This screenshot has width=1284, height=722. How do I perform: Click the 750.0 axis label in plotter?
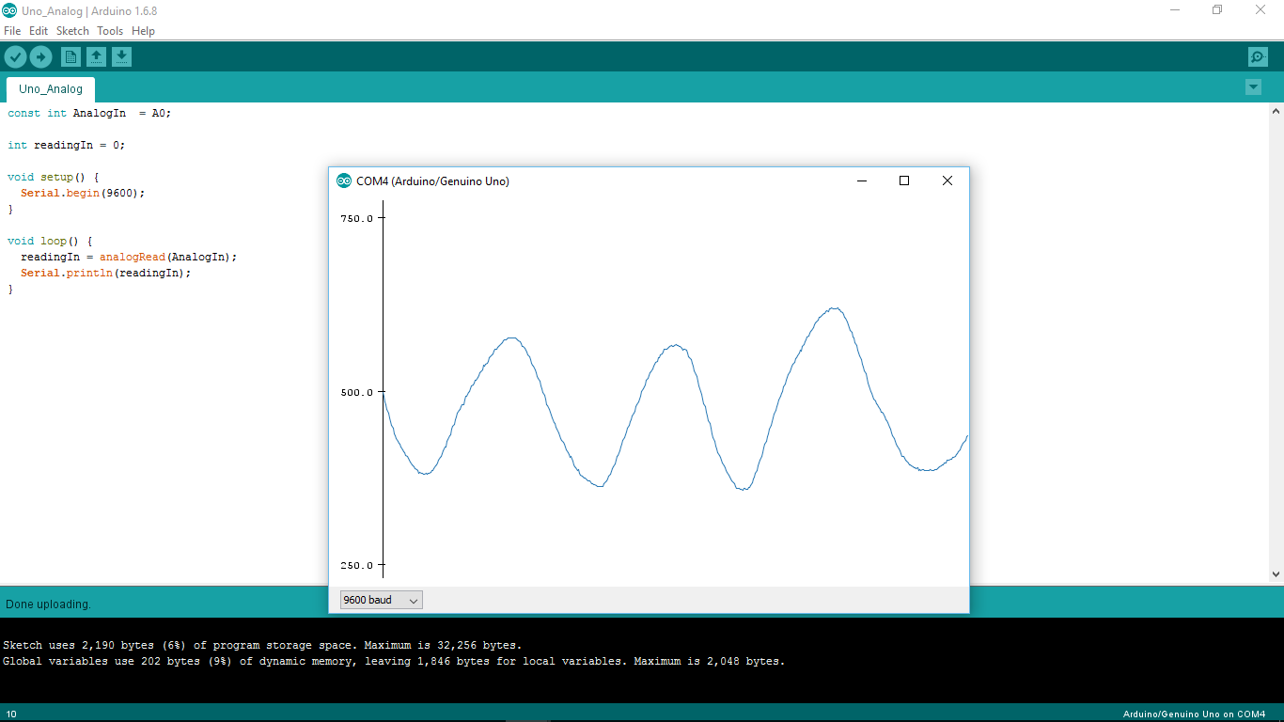[356, 218]
